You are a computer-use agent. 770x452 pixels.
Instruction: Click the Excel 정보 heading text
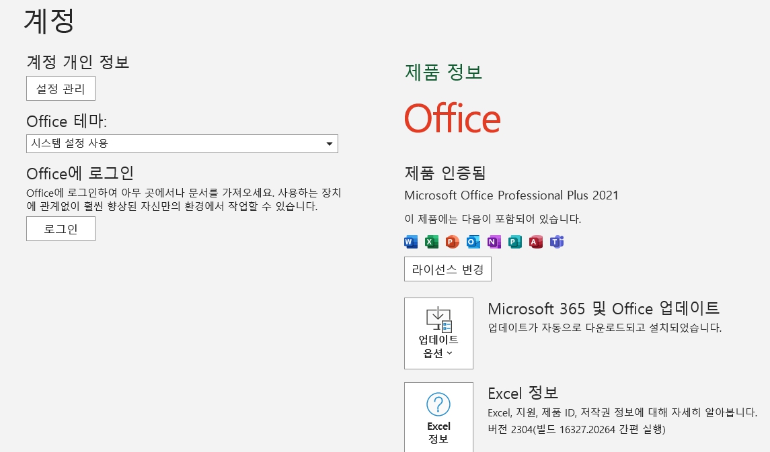[523, 393]
